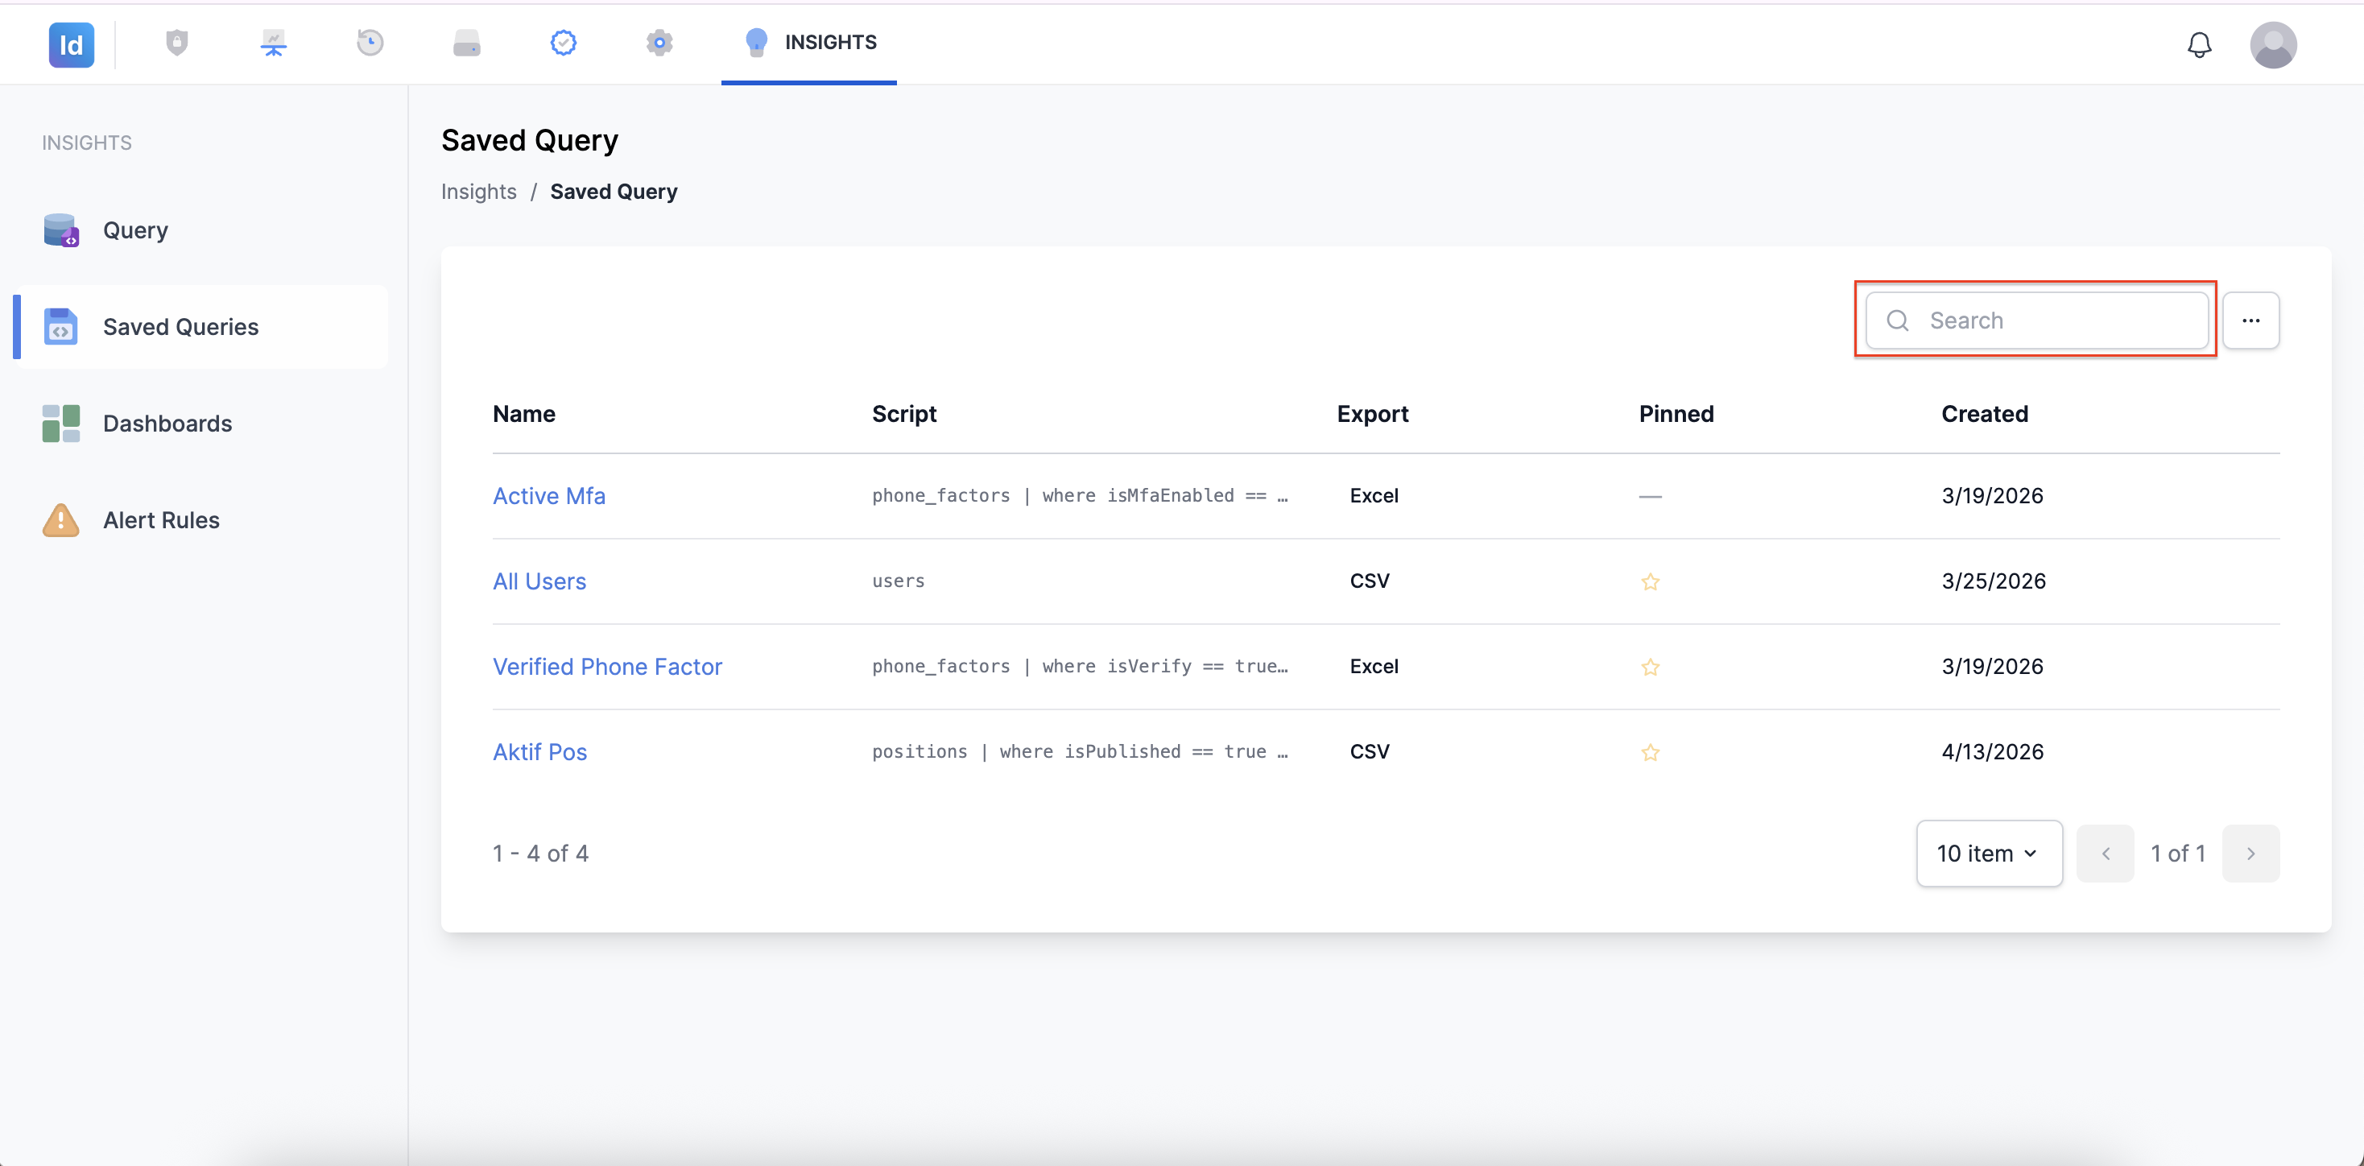The width and height of the screenshot is (2364, 1166).
Task: Click the positions isPublished script cell
Action: point(1079,752)
